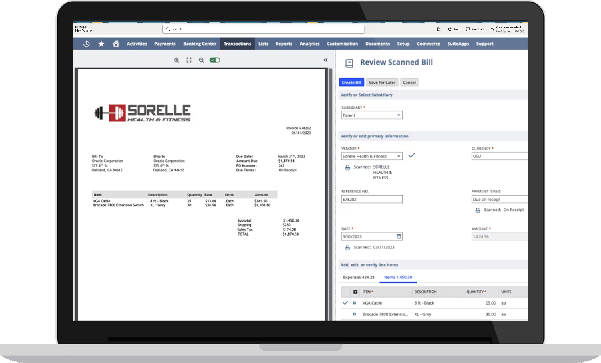Screen dimensions: 601x363
Task: Open Cameron Murdock user menu
Action: [507, 29]
